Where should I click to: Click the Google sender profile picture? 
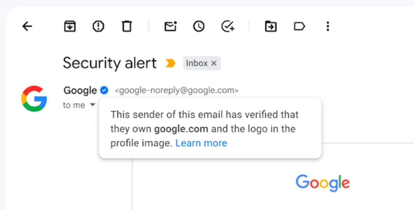[x=34, y=99]
